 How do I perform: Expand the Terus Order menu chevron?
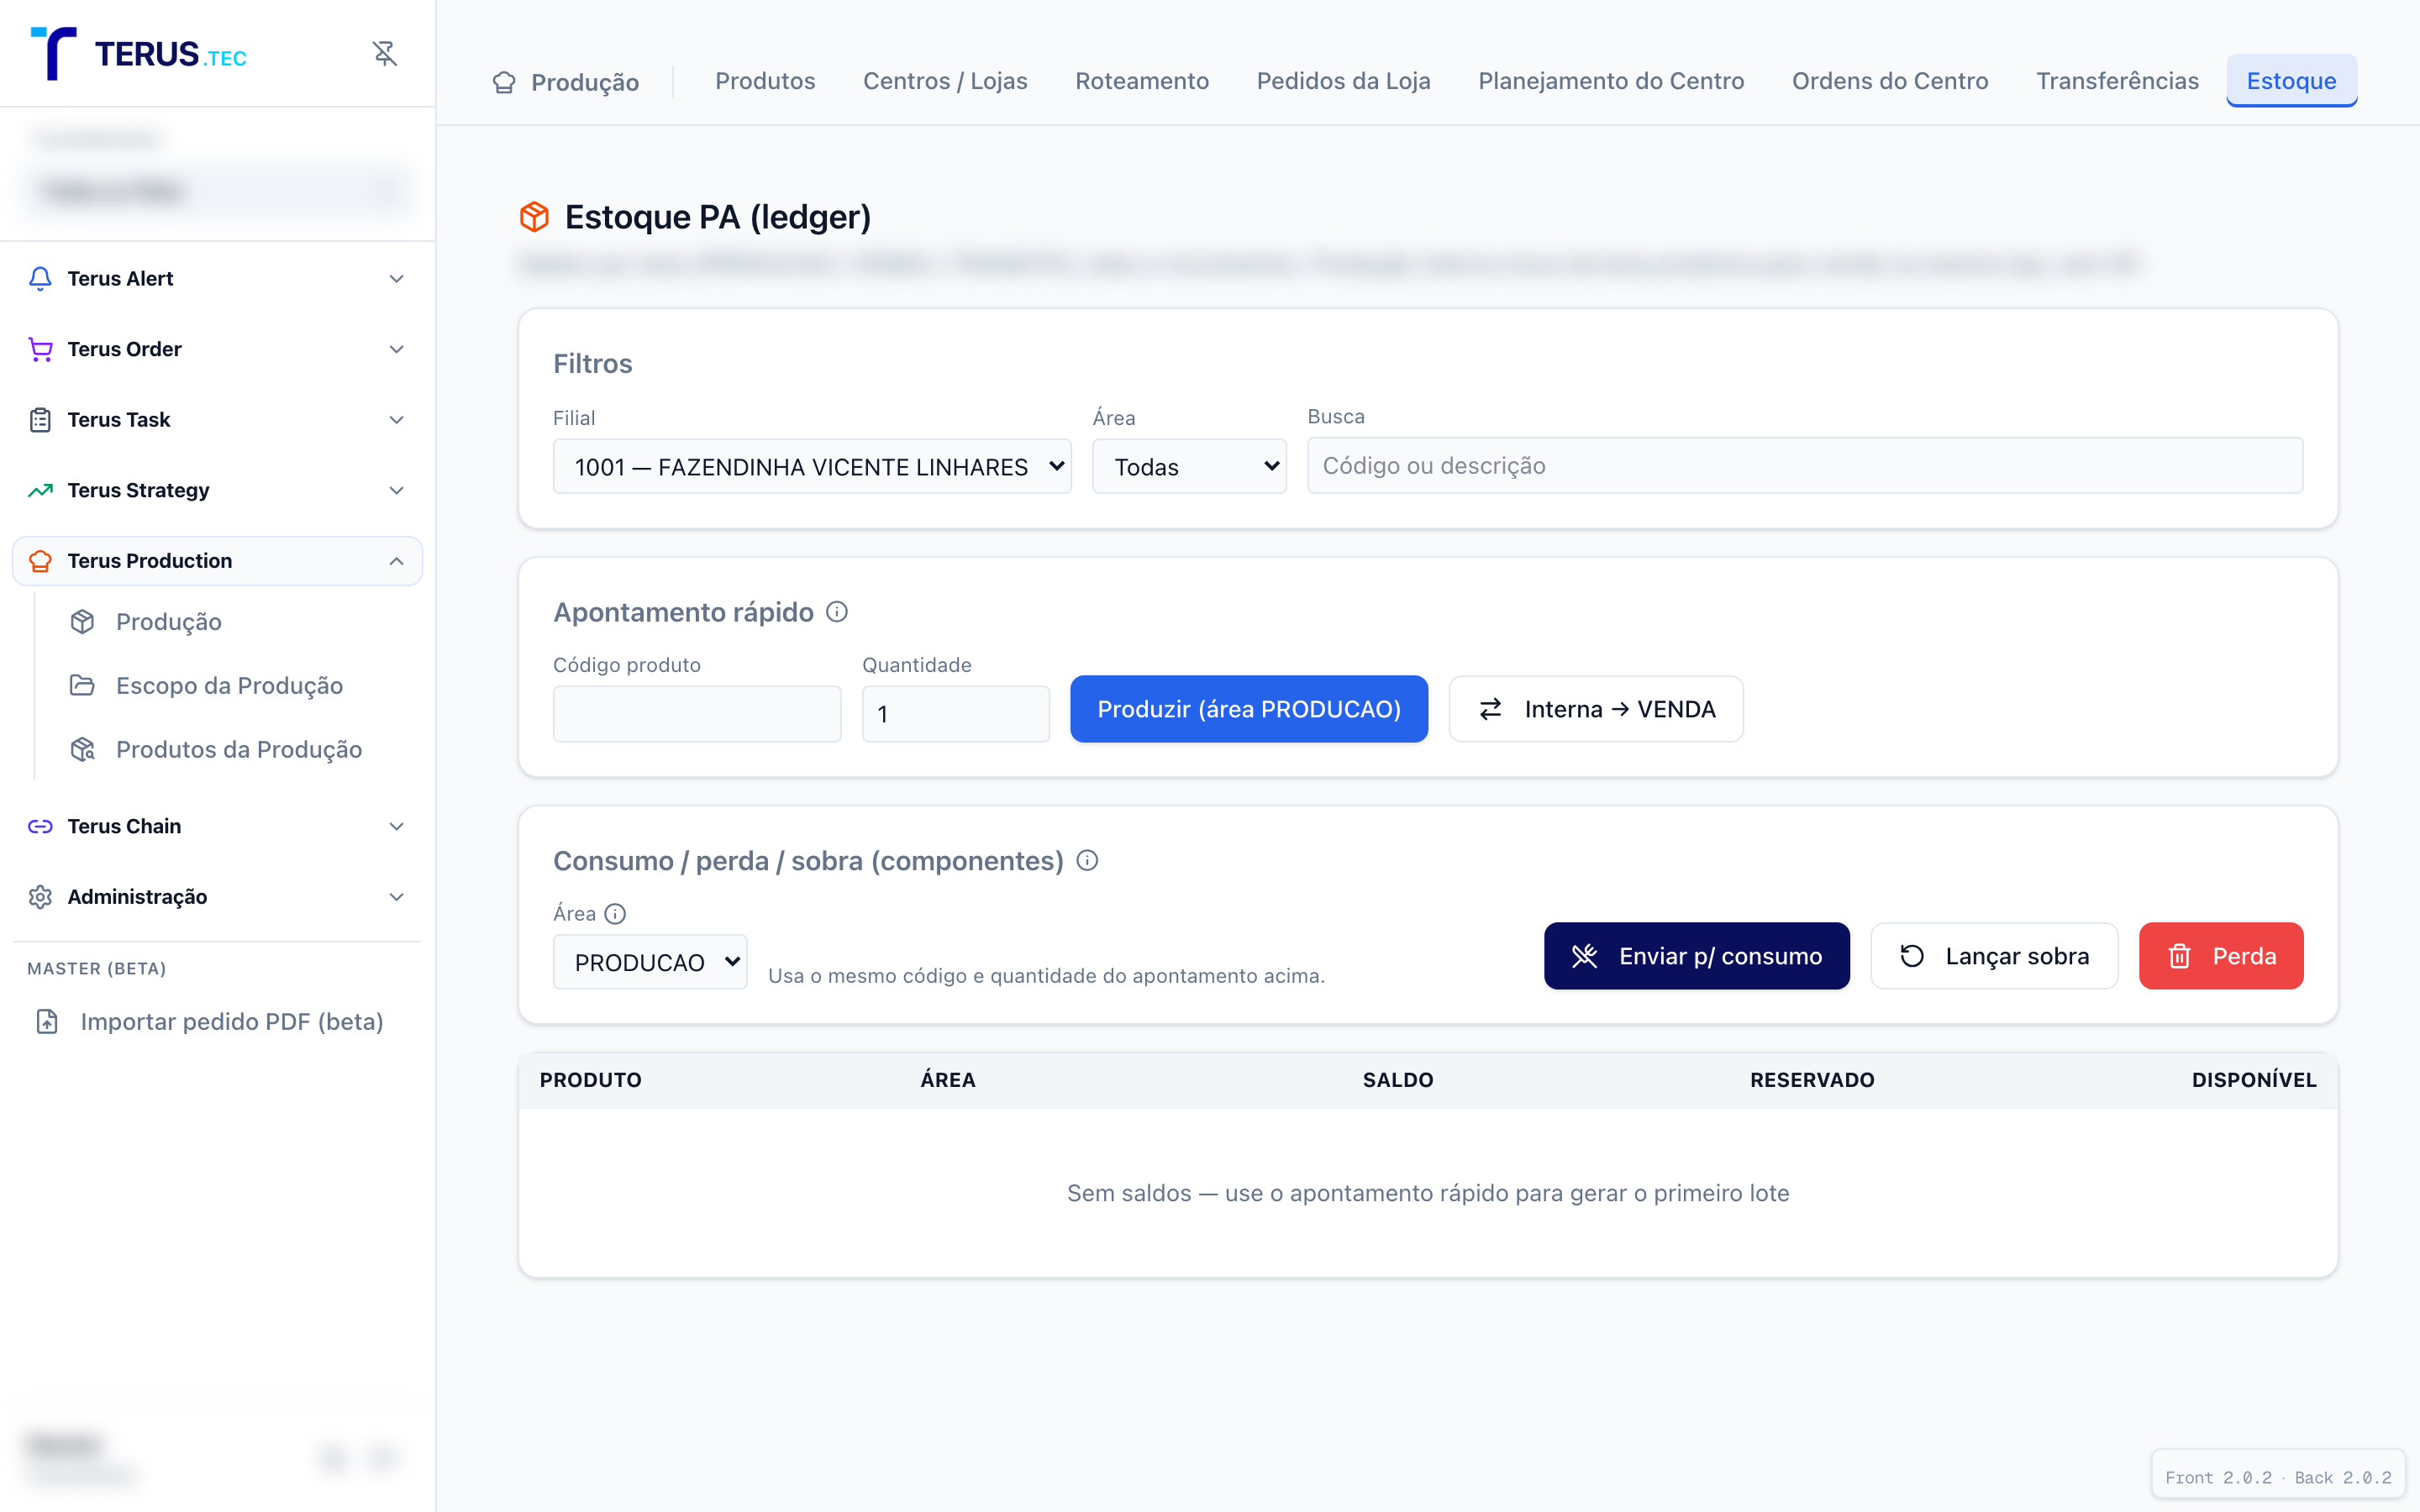pos(397,349)
